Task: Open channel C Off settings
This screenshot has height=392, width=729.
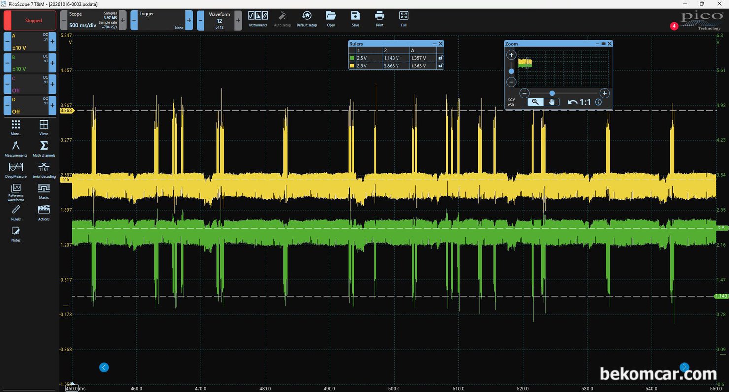Action: click(x=30, y=84)
